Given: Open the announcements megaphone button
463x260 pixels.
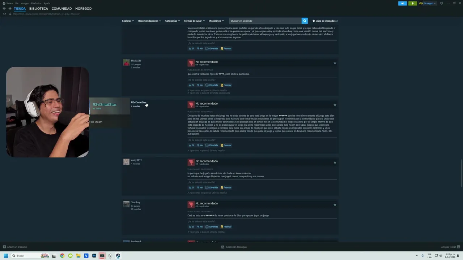Looking at the screenshot, I should click(x=403, y=3).
